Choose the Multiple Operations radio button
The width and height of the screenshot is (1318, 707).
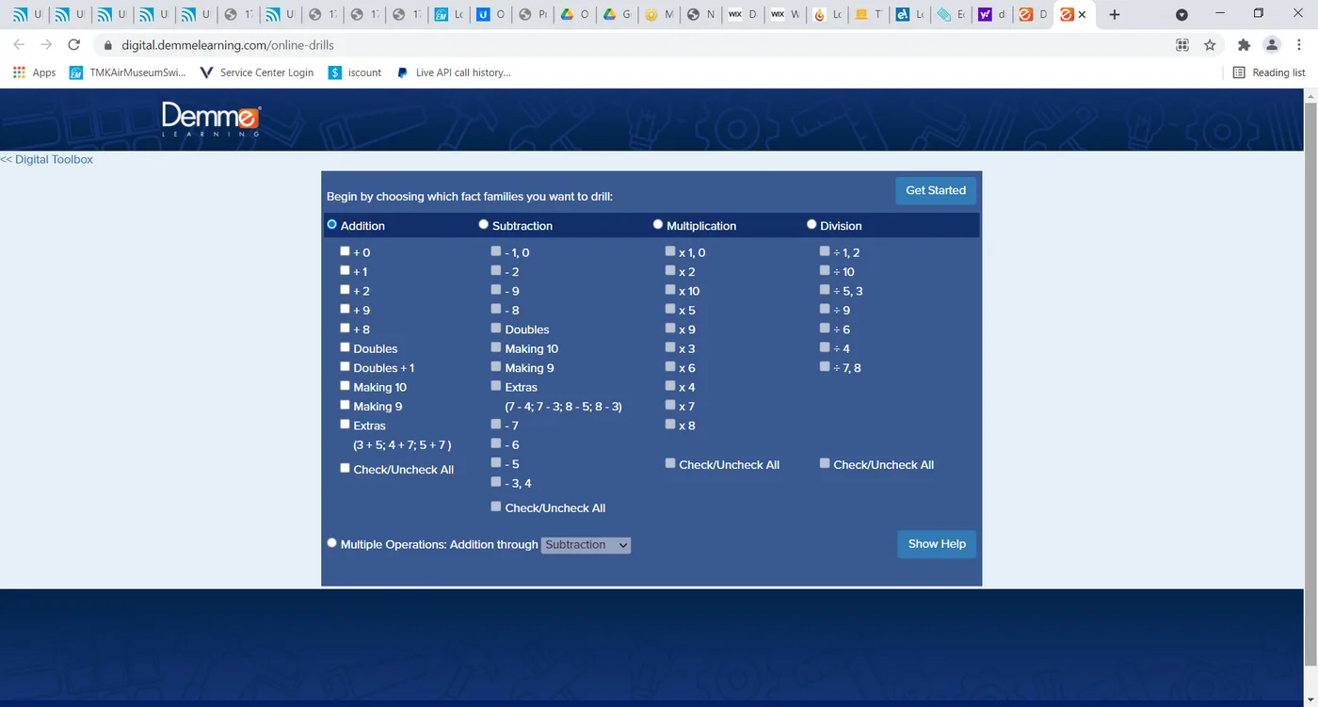[331, 543]
